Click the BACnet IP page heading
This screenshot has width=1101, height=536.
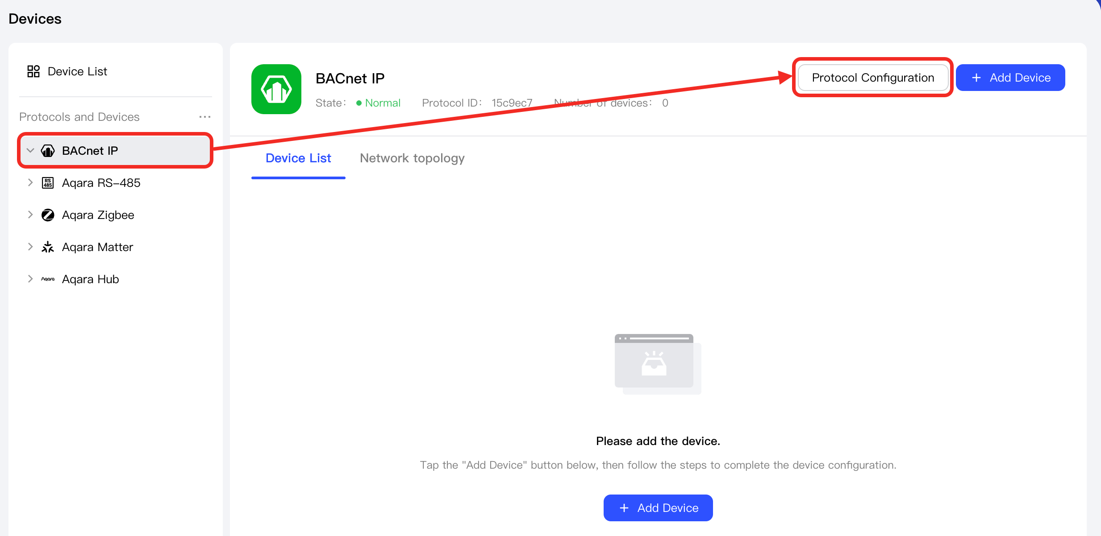[x=350, y=78]
